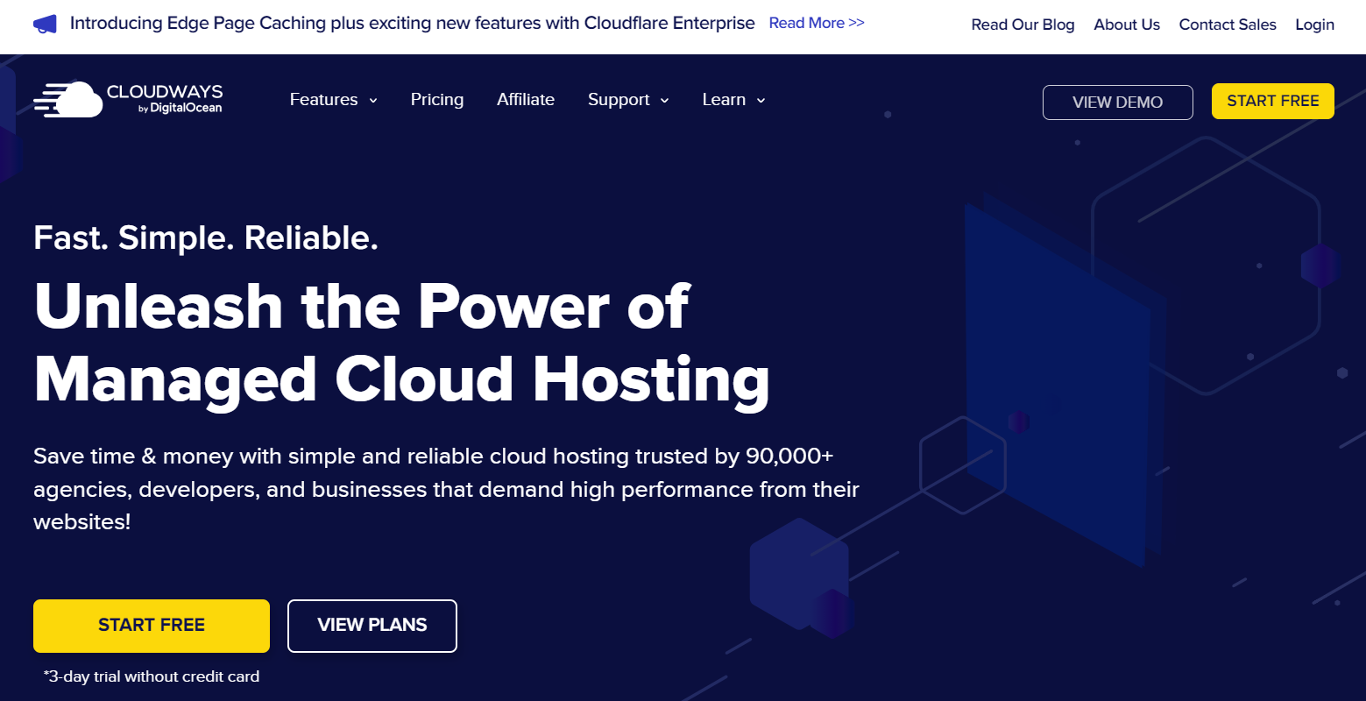
Task: Open the Read Our Blog link
Action: (1023, 25)
